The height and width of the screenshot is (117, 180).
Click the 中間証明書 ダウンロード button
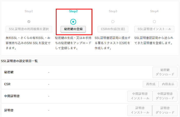(165, 96)
